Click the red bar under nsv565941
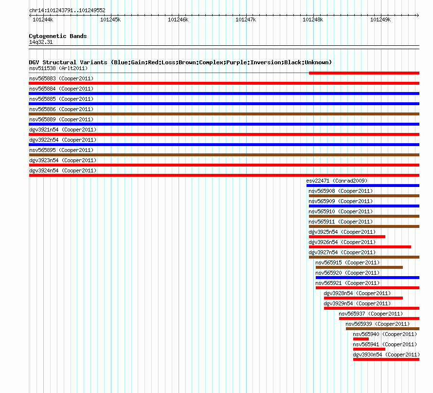 [369, 349]
